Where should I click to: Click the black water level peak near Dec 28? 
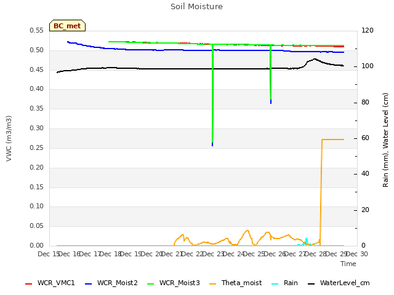[x=315, y=59]
